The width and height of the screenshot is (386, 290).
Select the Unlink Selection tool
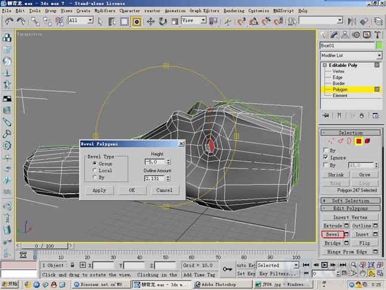coord(48,22)
